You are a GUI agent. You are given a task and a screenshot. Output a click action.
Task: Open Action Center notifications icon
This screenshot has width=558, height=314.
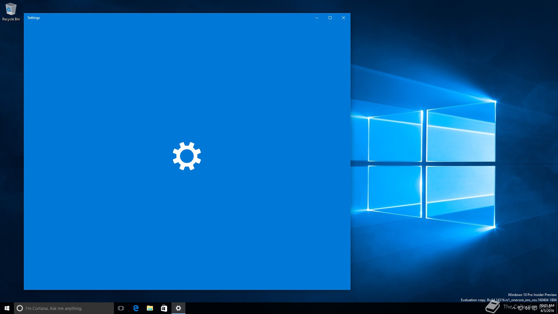534,308
